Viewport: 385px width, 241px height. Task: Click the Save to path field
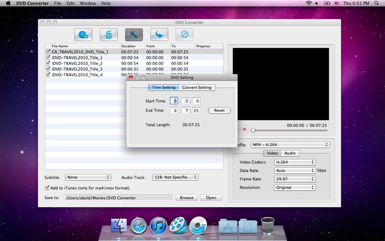tap(118, 198)
